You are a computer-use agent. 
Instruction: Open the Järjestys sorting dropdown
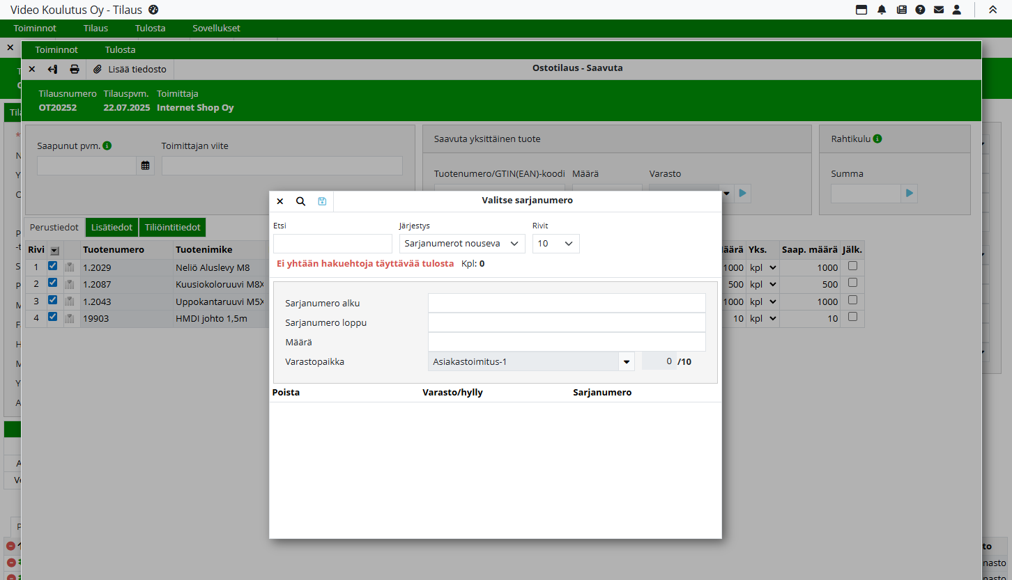[462, 243]
